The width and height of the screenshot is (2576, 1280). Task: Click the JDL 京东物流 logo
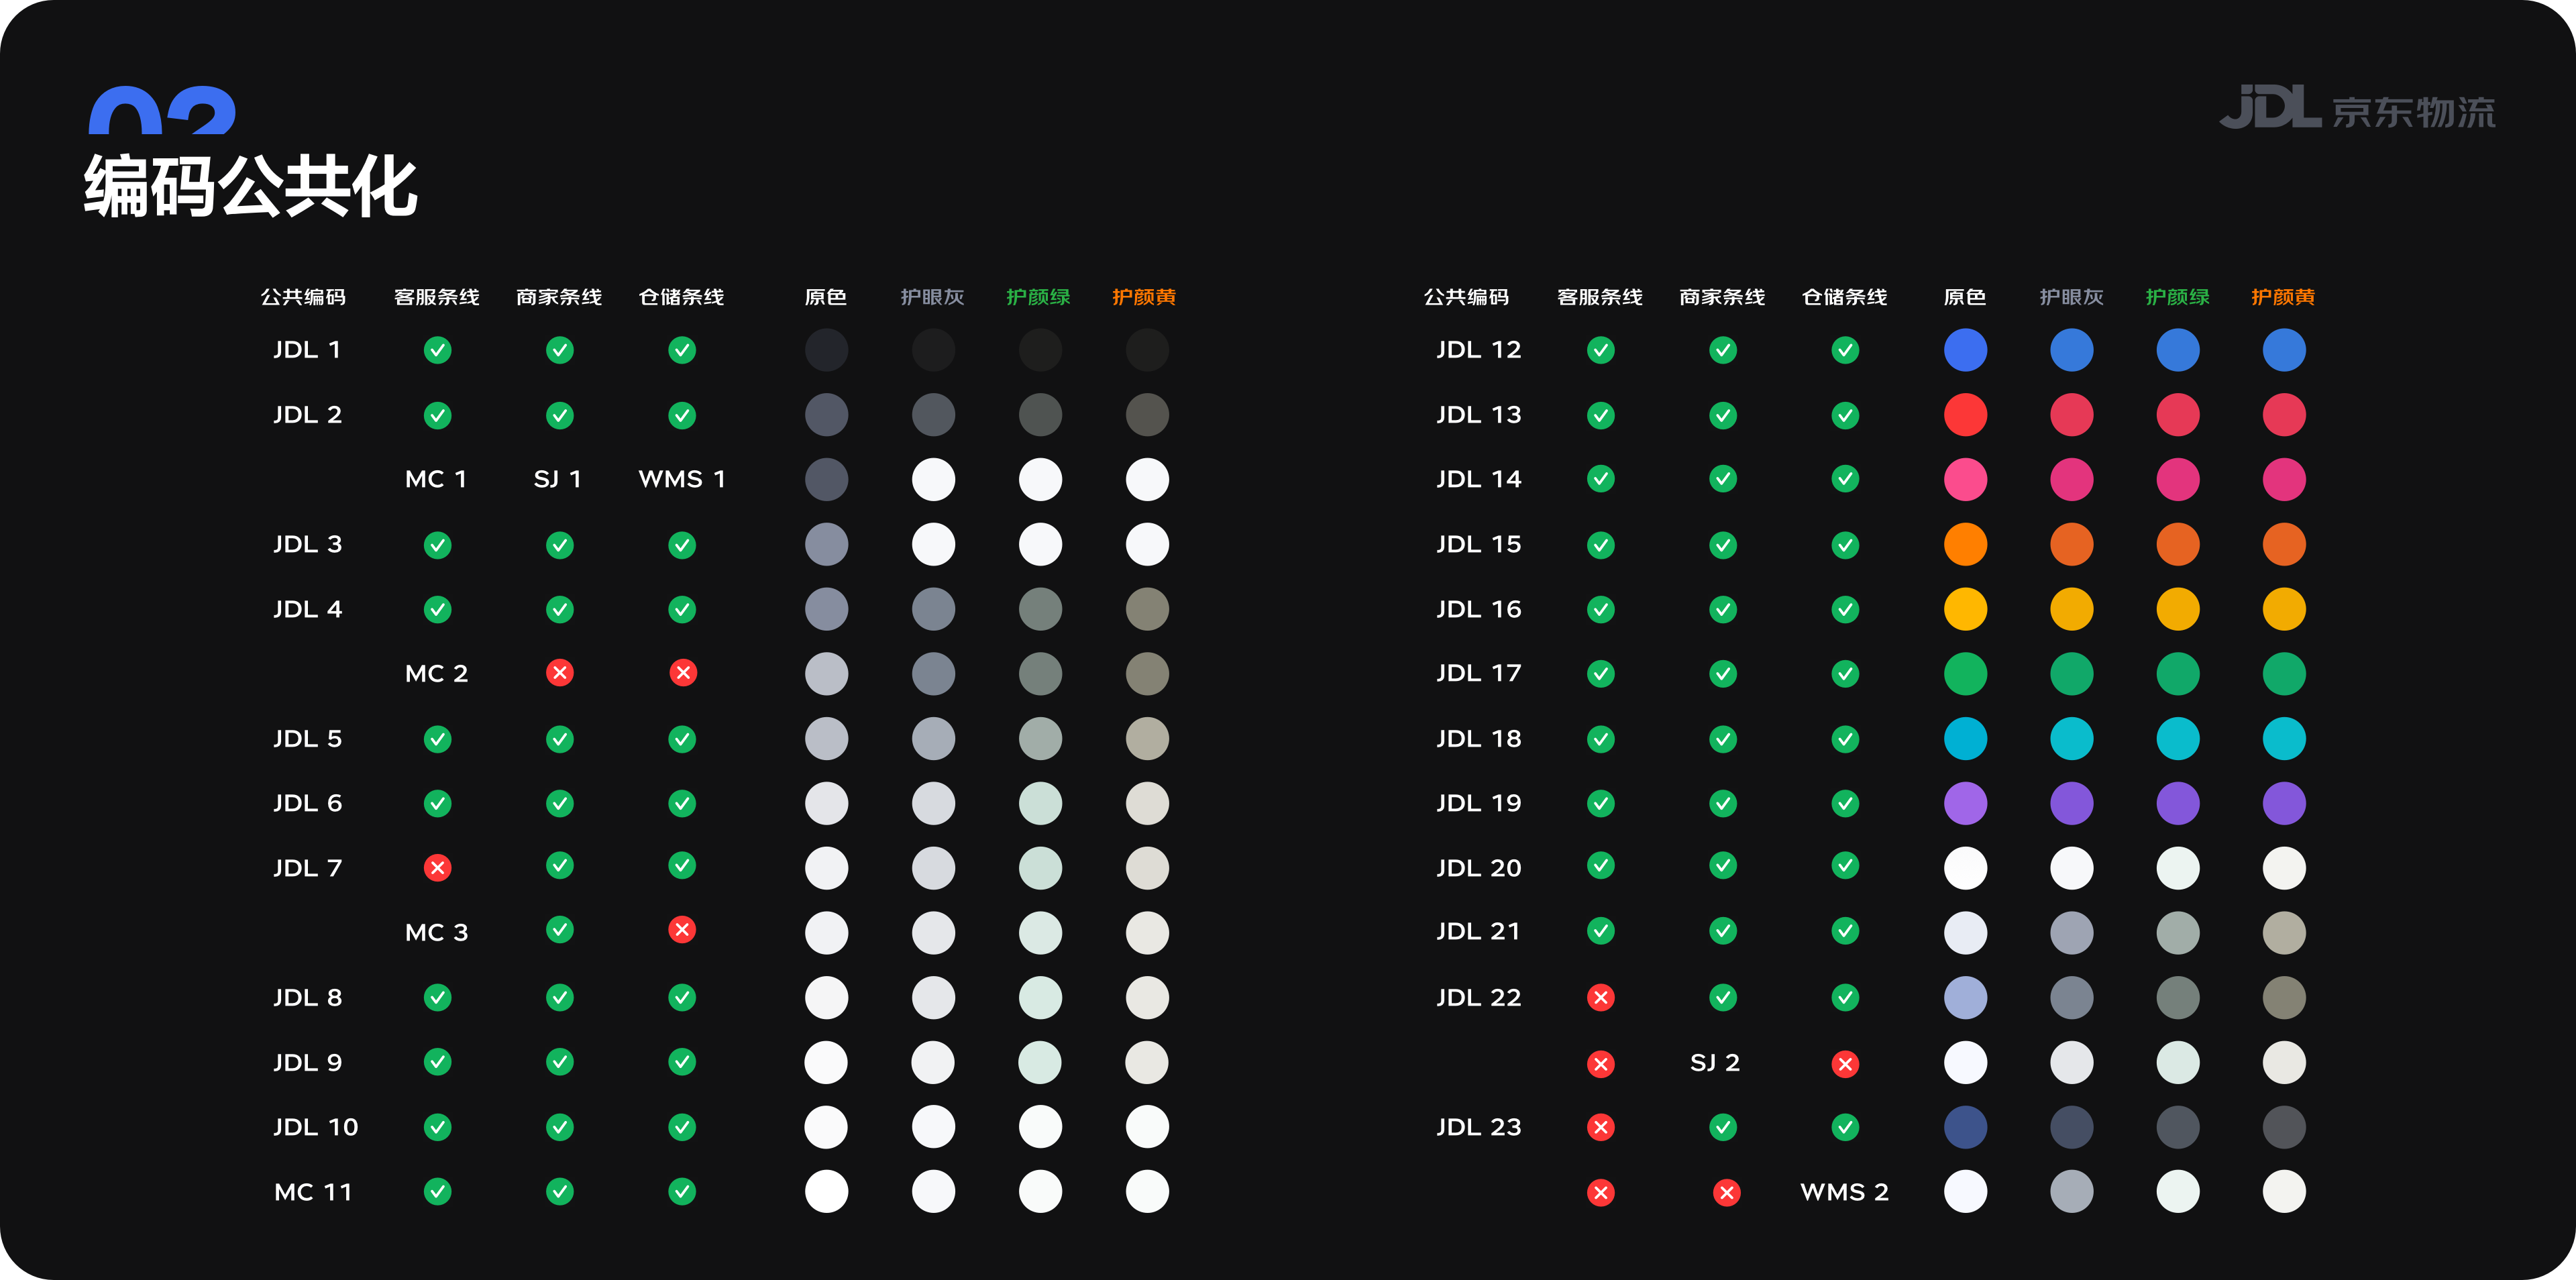click(x=2357, y=108)
